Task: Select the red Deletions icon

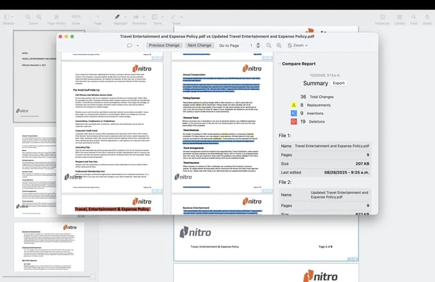Action: [293, 122]
